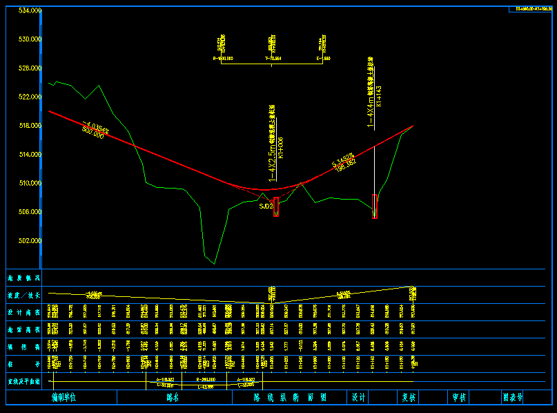Click the 534.000 elevation axis label
The height and width of the screenshot is (413, 557).
click(30, 11)
